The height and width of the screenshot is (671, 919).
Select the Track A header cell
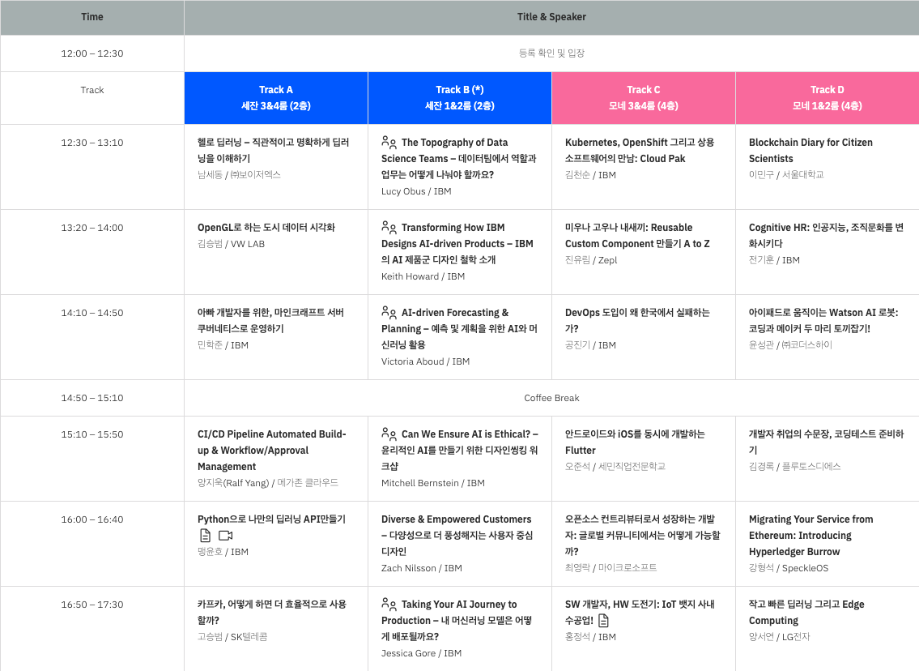pos(276,98)
